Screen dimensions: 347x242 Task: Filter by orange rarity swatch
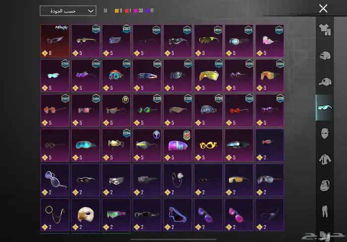point(117,10)
